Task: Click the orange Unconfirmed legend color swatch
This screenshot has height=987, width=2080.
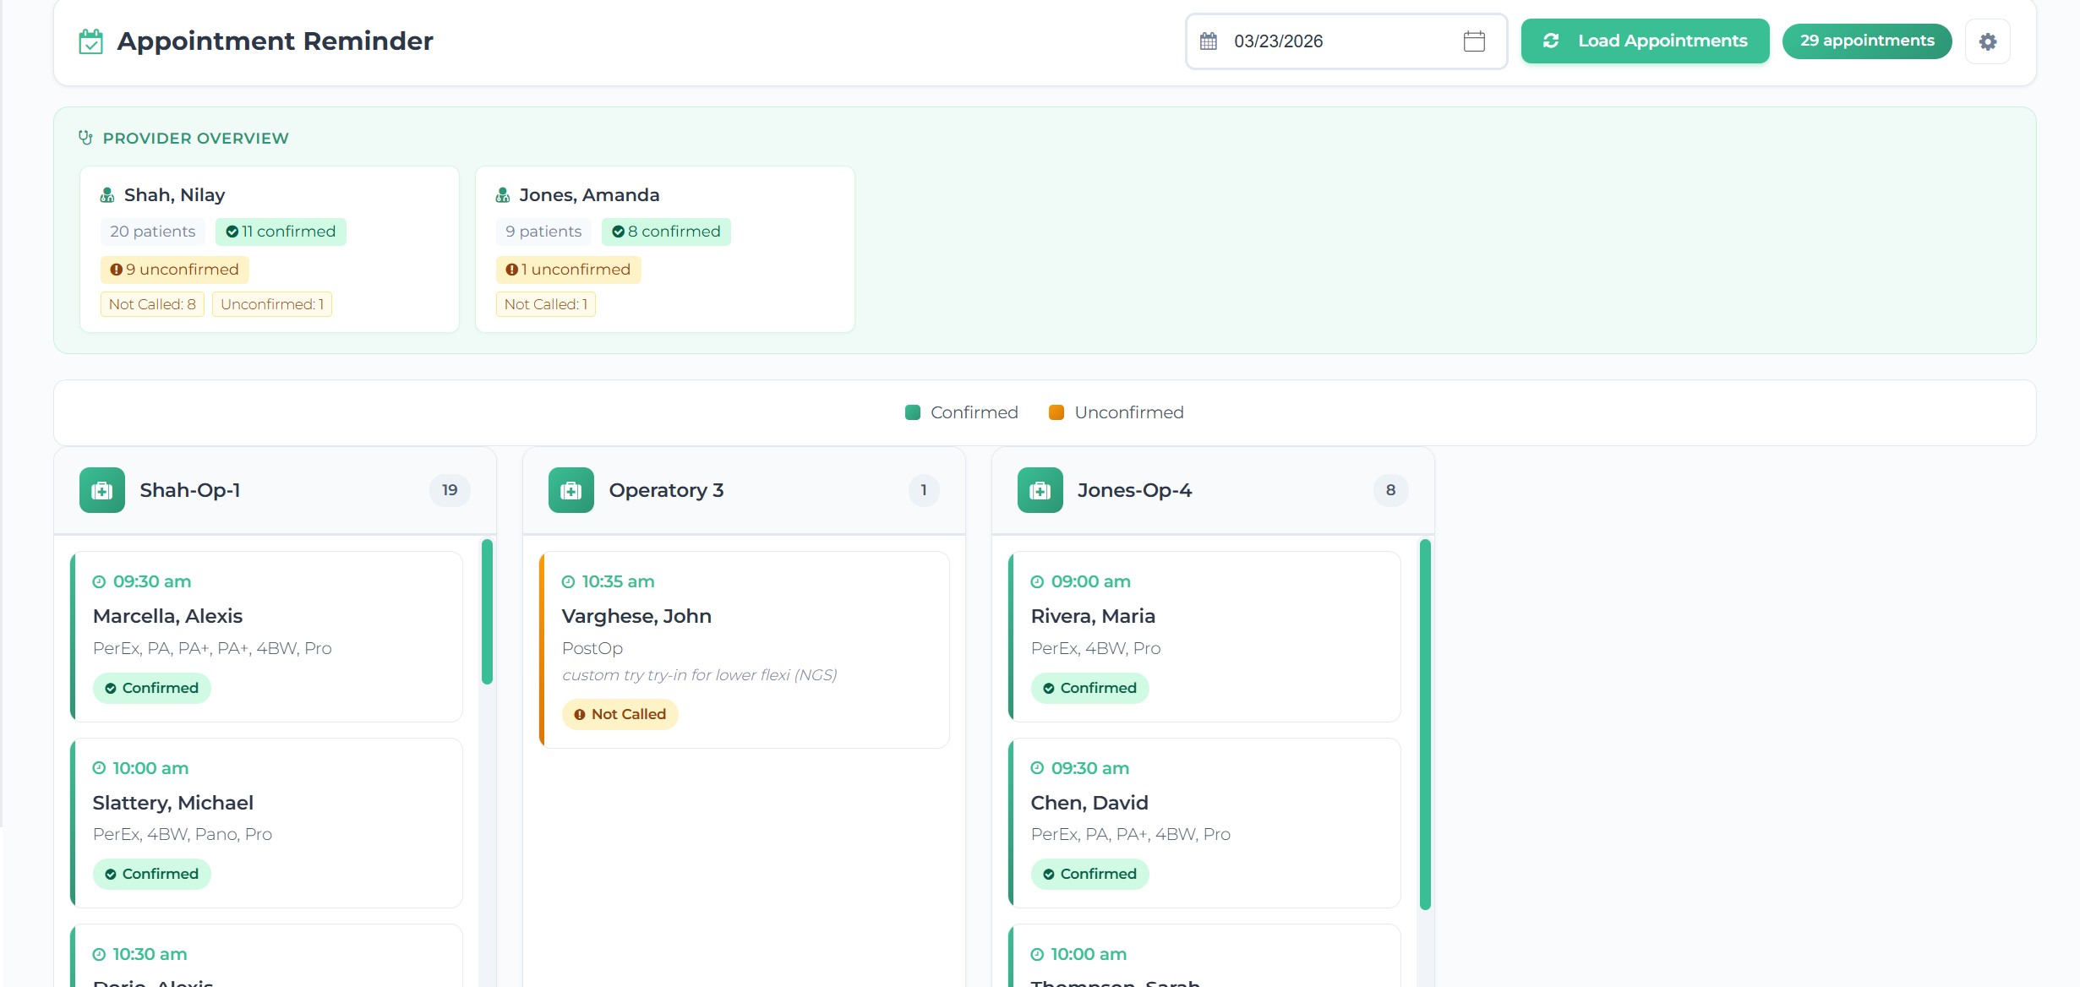Action: [1056, 412]
